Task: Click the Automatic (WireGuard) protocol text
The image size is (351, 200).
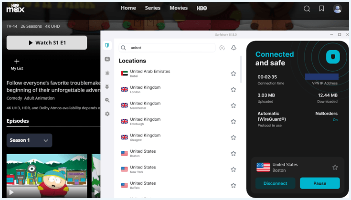Action: tap(272, 116)
